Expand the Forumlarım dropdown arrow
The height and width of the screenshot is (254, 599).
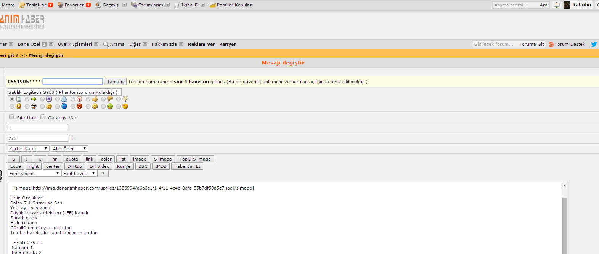pyautogui.click(x=167, y=5)
